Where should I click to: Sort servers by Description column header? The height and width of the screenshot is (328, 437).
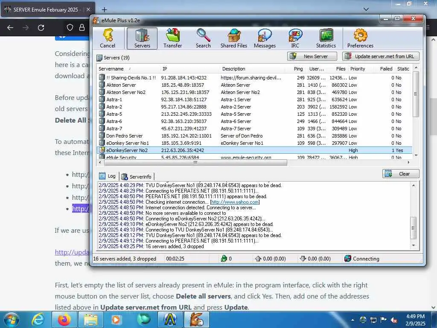(x=253, y=69)
